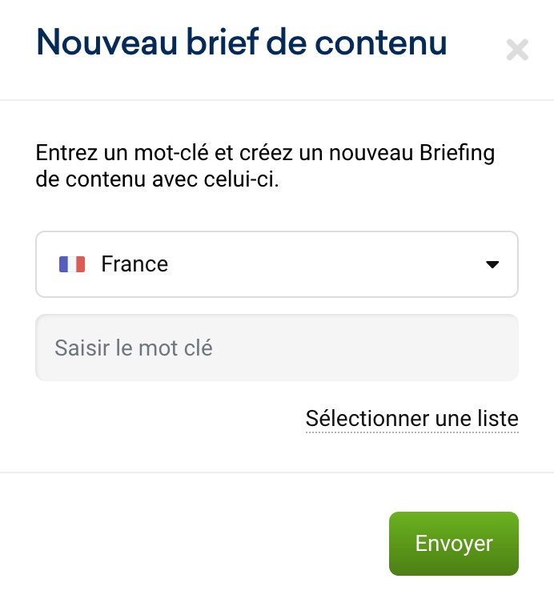Click the black triangle caret beside France
The image size is (554, 615).
pos(492,264)
